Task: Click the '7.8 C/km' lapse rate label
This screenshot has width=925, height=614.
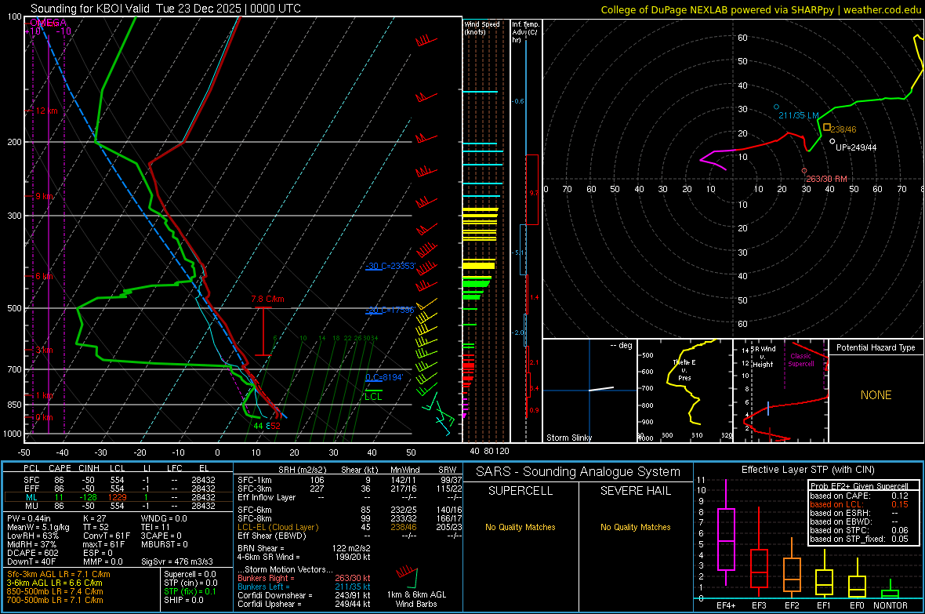Action: click(x=267, y=299)
